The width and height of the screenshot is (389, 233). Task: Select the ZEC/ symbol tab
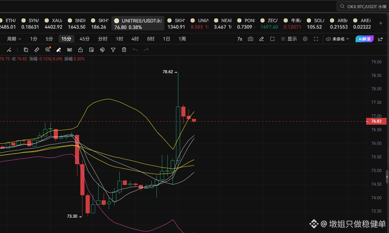(x=269, y=24)
